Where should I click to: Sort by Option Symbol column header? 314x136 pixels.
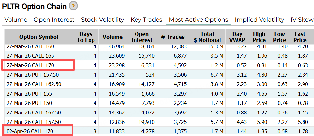39,37
